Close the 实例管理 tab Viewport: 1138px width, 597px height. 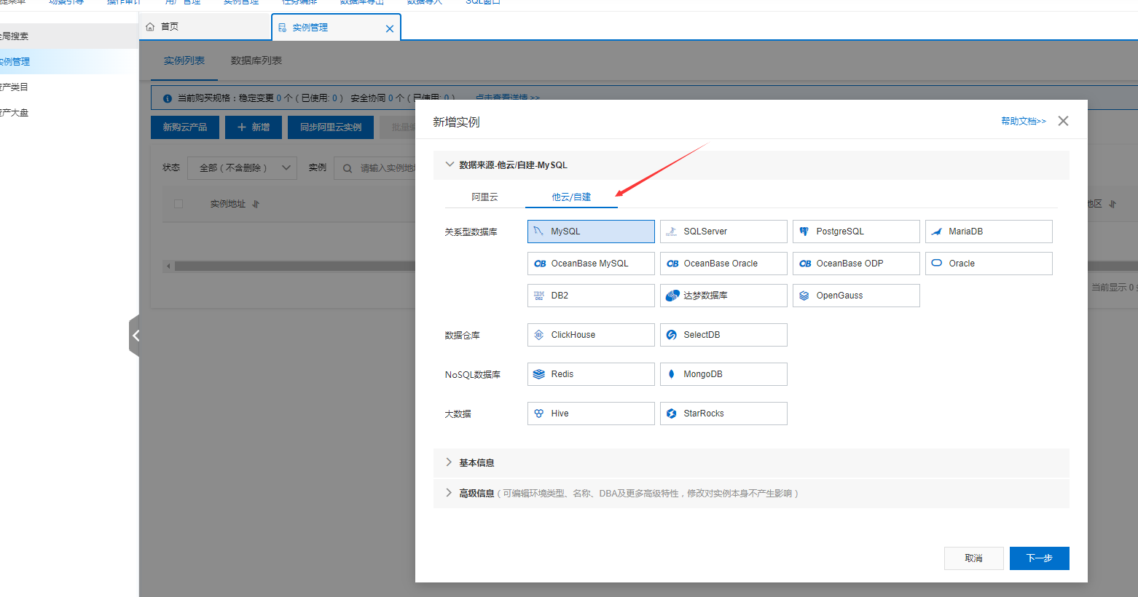pyautogui.click(x=390, y=28)
